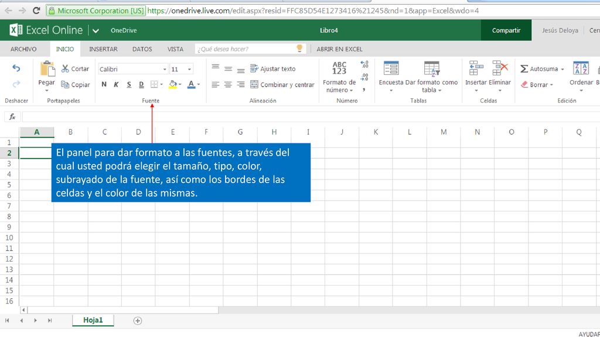The image size is (600, 337).
Task: Click the horizontal scrollbar left arrow
Action: tap(23, 310)
